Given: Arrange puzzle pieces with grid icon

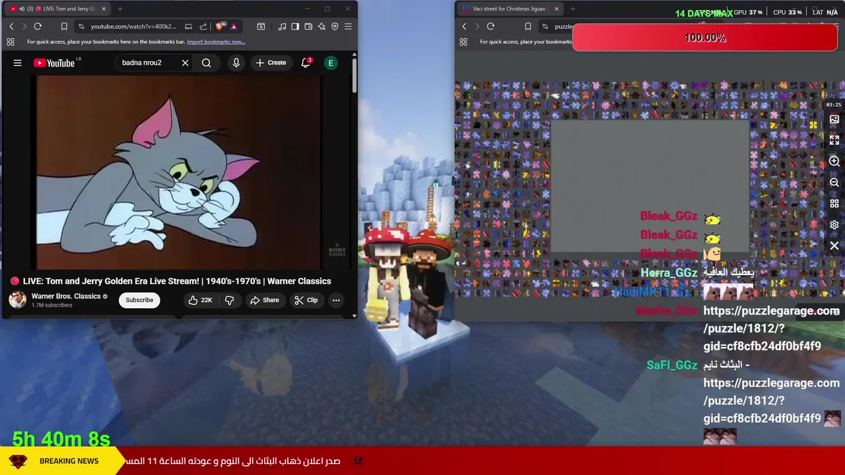Looking at the screenshot, I should click(834, 204).
